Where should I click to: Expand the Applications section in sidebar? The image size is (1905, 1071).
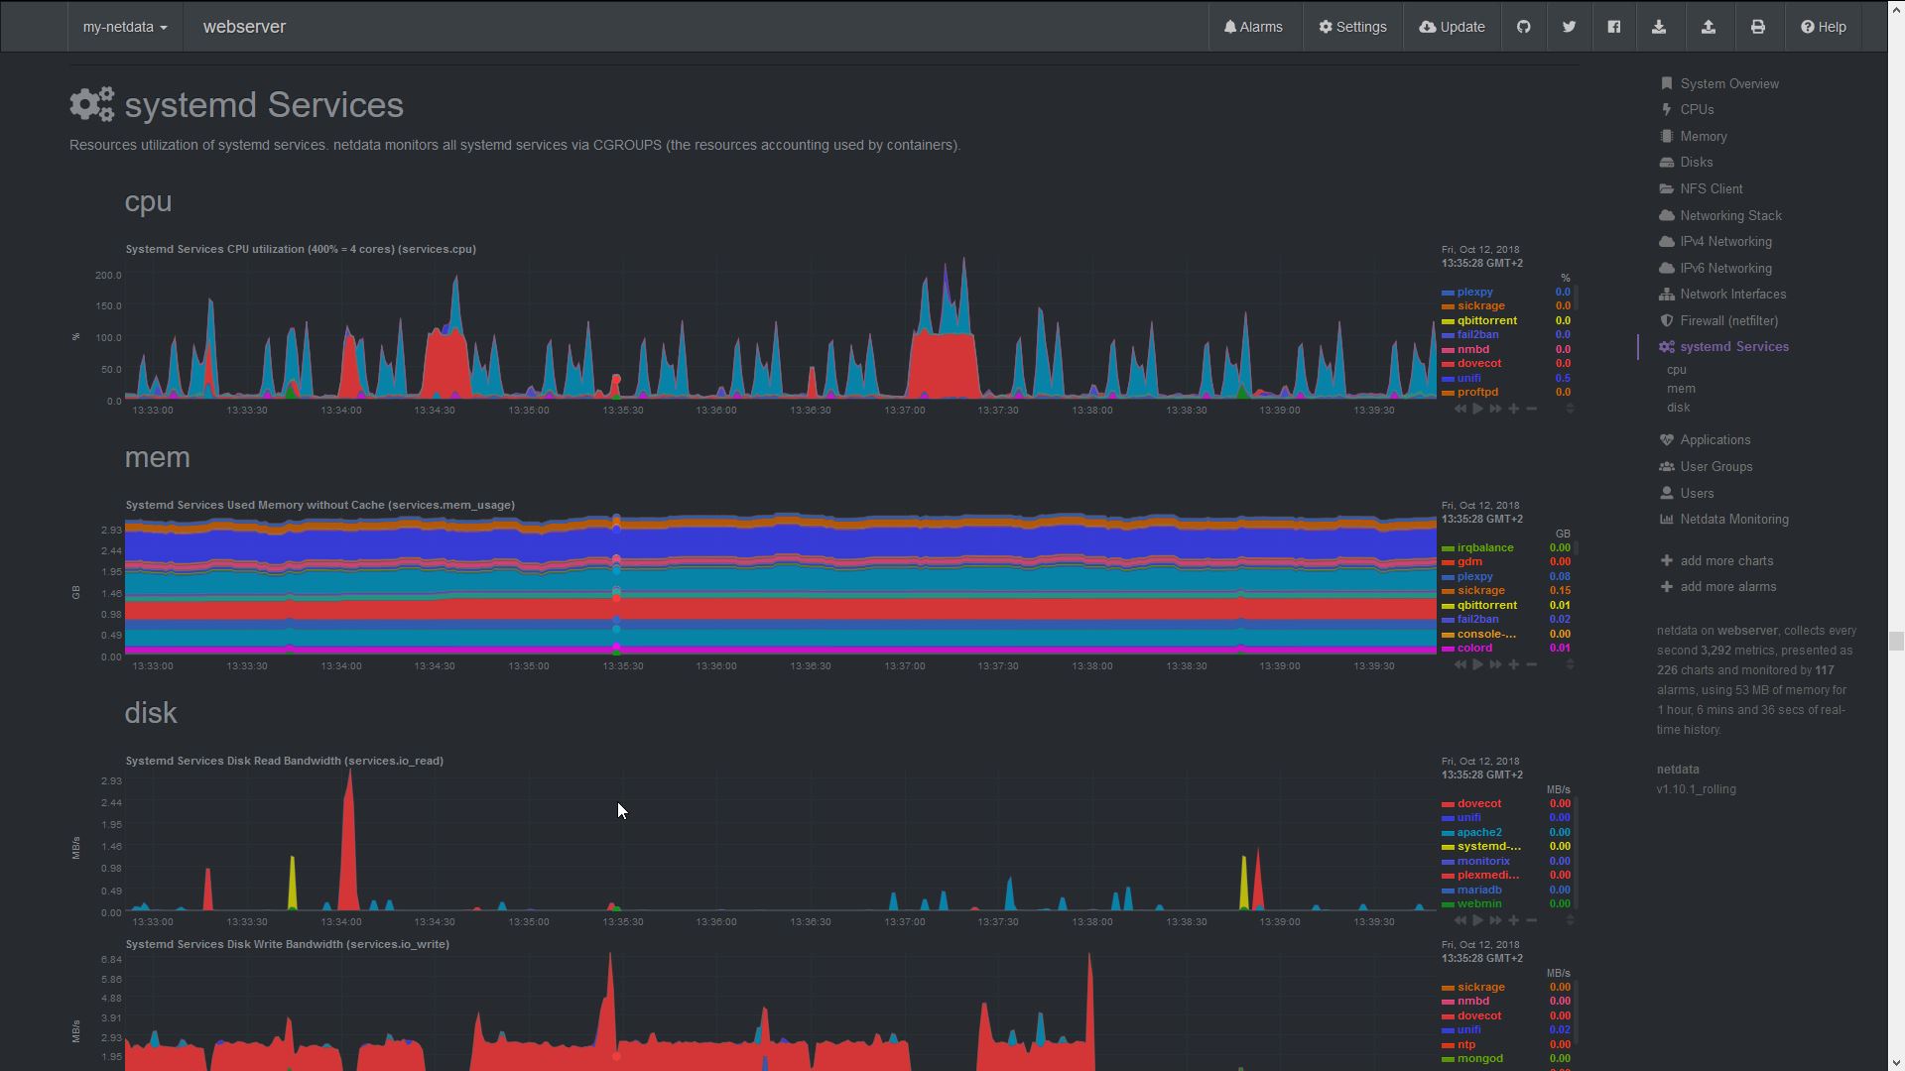pos(1714,440)
